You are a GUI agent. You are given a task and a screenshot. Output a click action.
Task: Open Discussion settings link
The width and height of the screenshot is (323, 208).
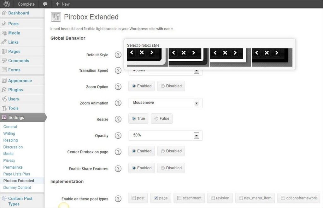click(x=13, y=147)
